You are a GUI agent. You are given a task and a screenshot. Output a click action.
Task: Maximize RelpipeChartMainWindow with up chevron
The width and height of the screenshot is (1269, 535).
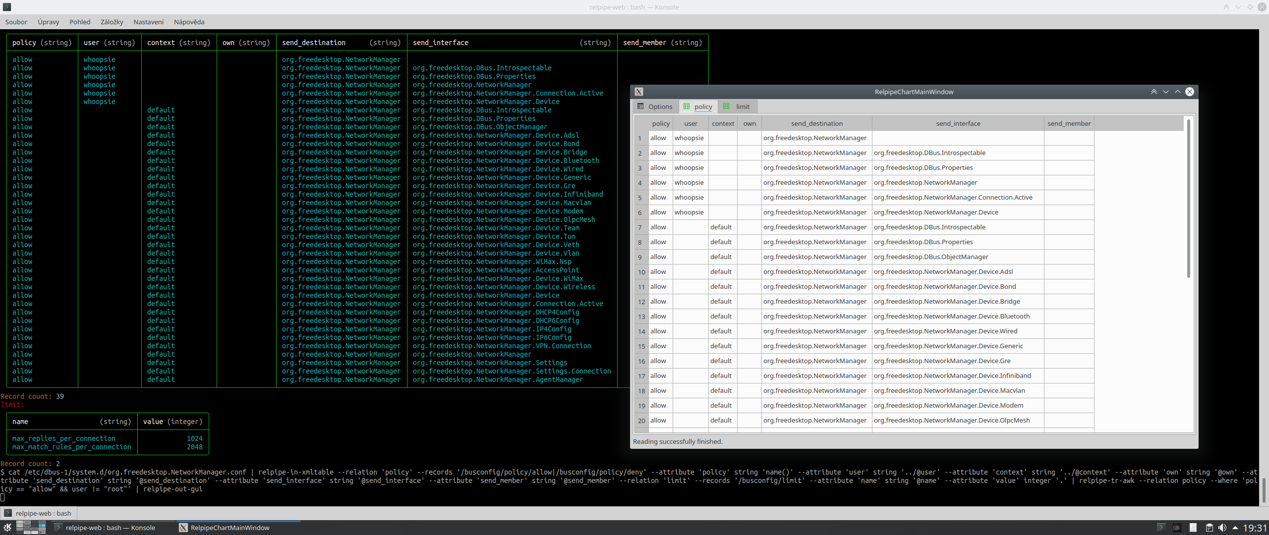[1178, 92]
